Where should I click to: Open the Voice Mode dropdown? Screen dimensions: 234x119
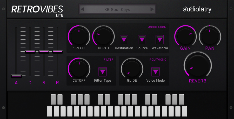point(156,72)
